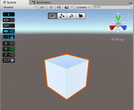Select Vertex editing mode icon
The image size is (134, 110).
pos(62,16)
